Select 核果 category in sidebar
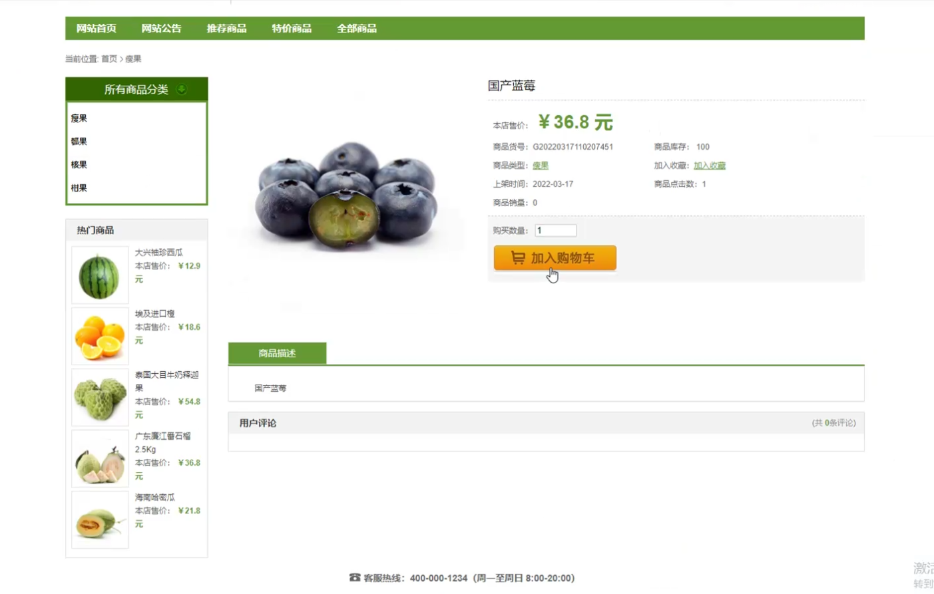Image resolution: width=934 pixels, height=594 pixels. coord(79,164)
